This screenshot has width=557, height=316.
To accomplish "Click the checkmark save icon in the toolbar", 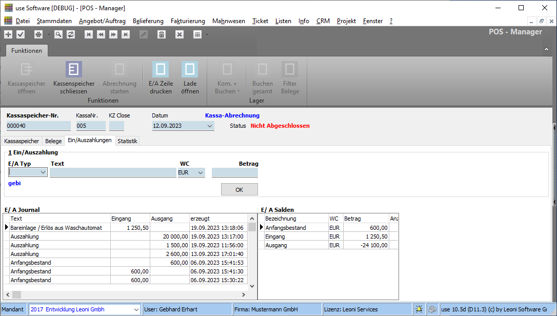I will point(21,34).
